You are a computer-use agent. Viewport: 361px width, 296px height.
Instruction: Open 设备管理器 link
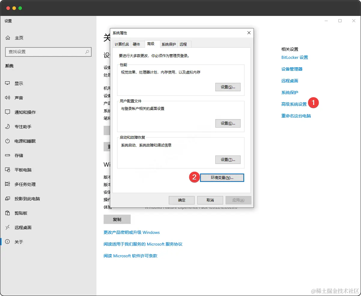[292, 69]
